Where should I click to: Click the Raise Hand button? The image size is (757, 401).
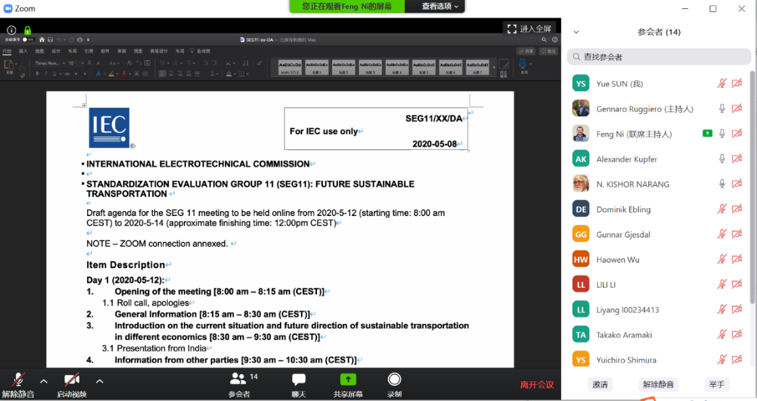pos(716,384)
